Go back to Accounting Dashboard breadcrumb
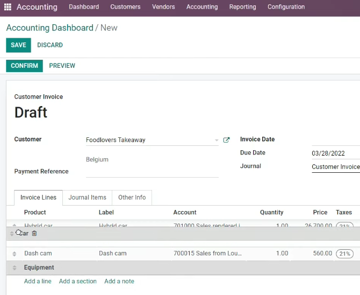This screenshot has width=360, height=295. (50, 28)
